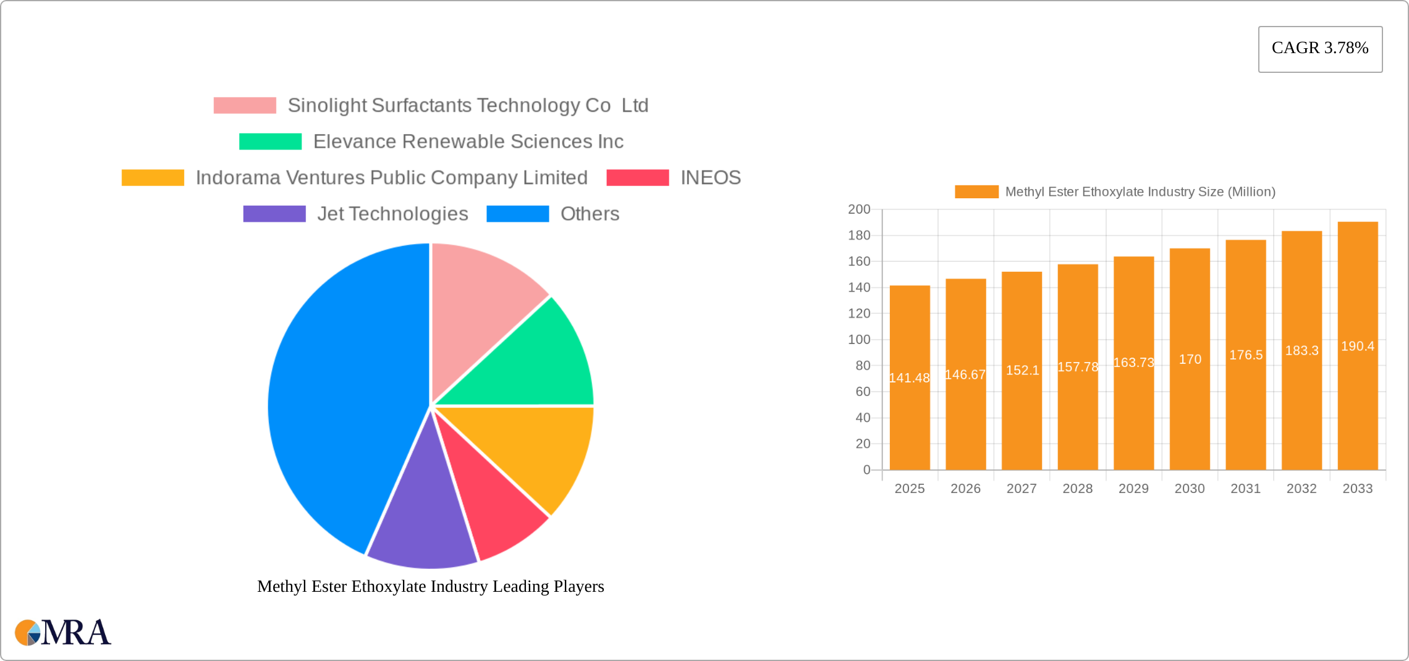Click the 2030 bar showing 170
This screenshot has height=661, width=1409.
pyautogui.click(x=1190, y=359)
